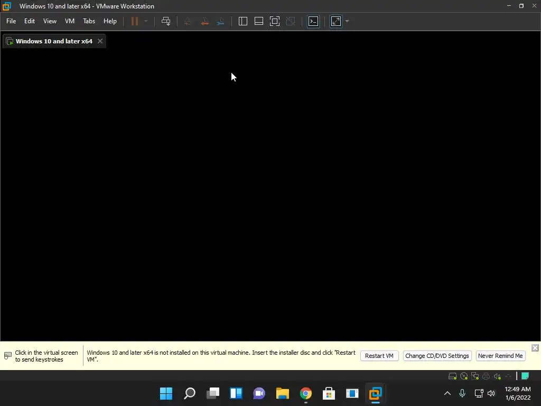Click the VMware Workstation taskbar icon
Image resolution: width=541 pixels, height=406 pixels.
376,393
